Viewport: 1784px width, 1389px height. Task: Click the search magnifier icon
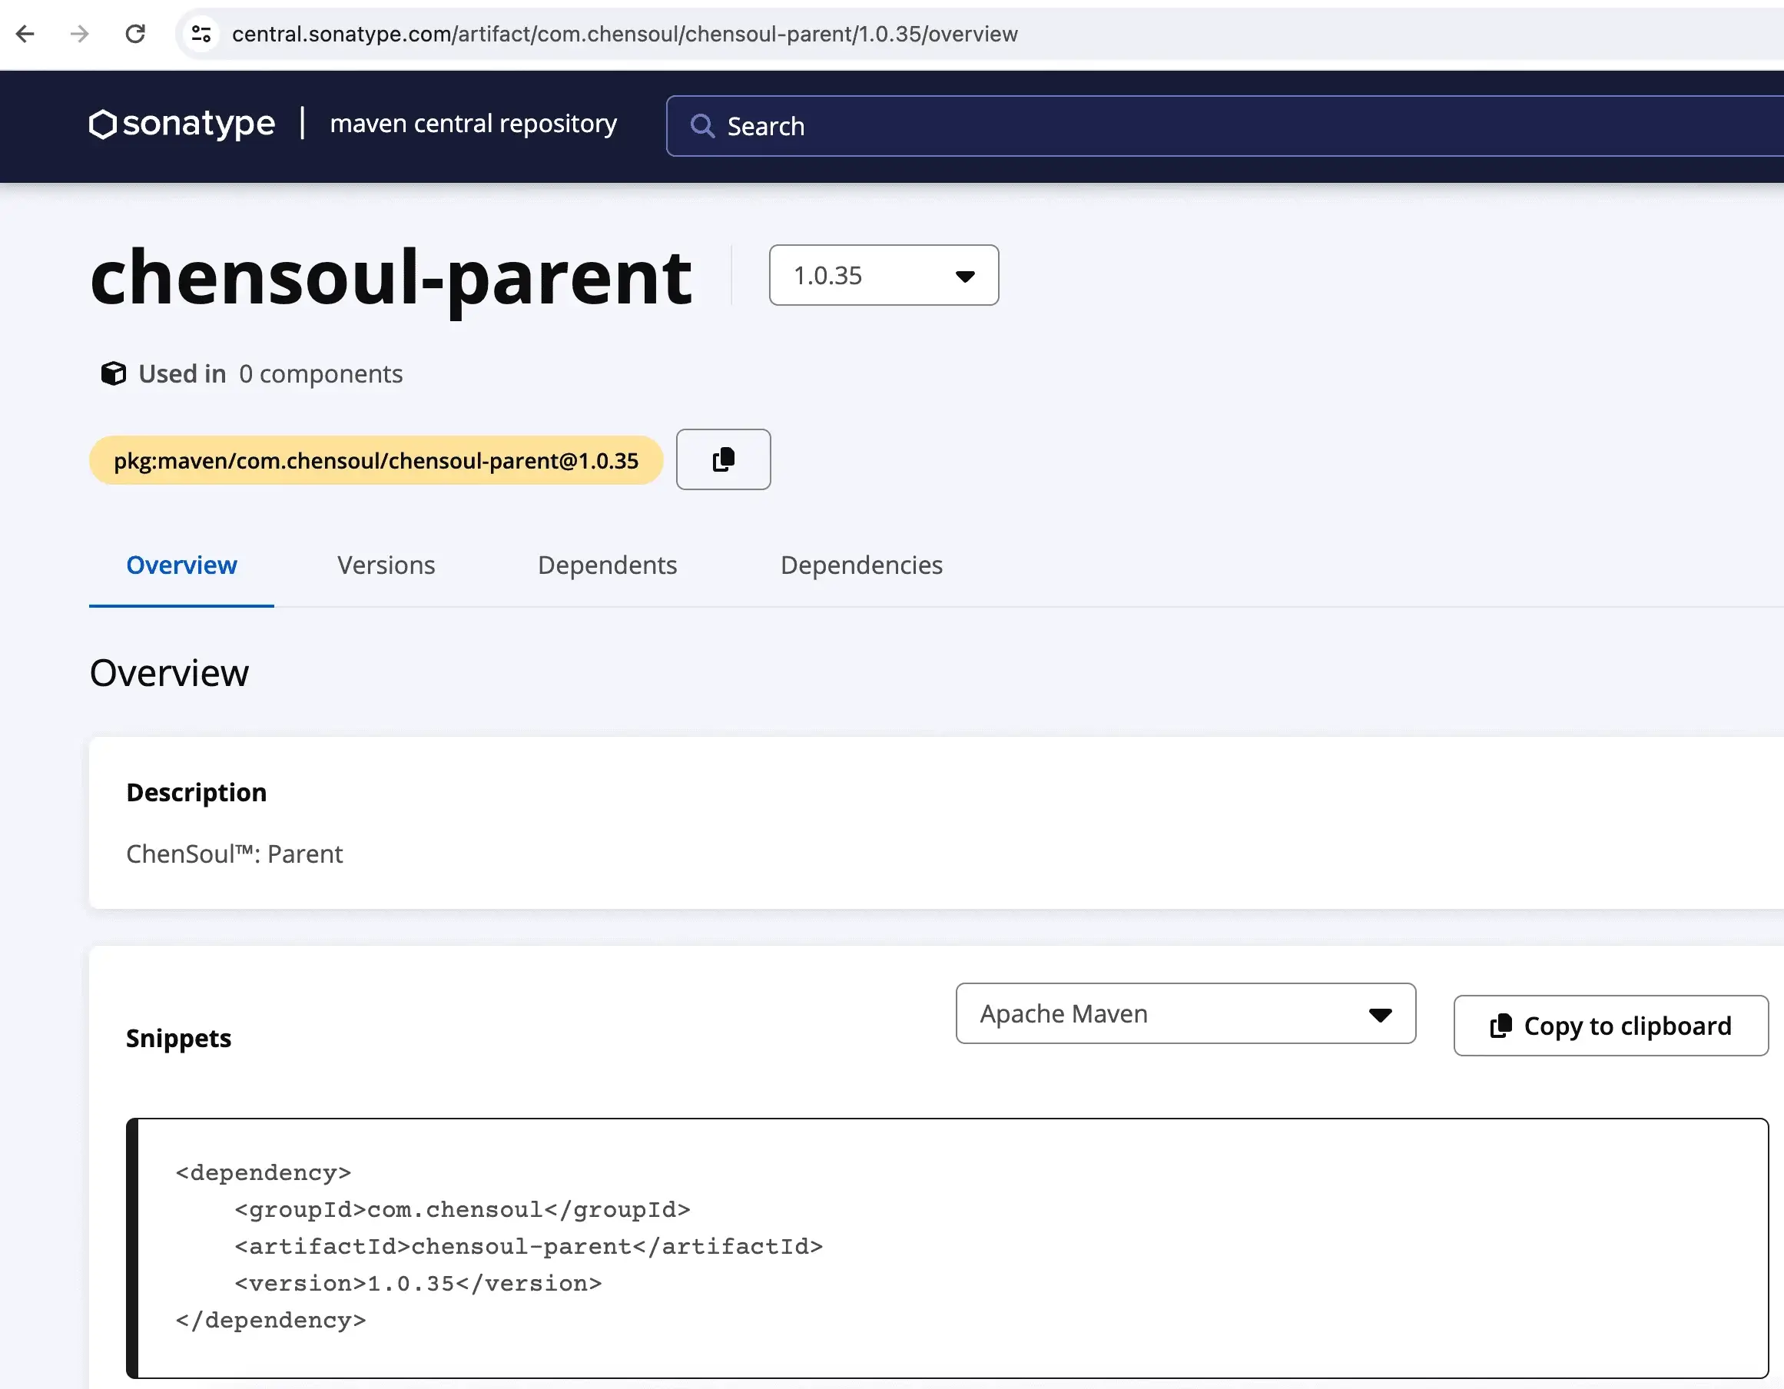(702, 126)
